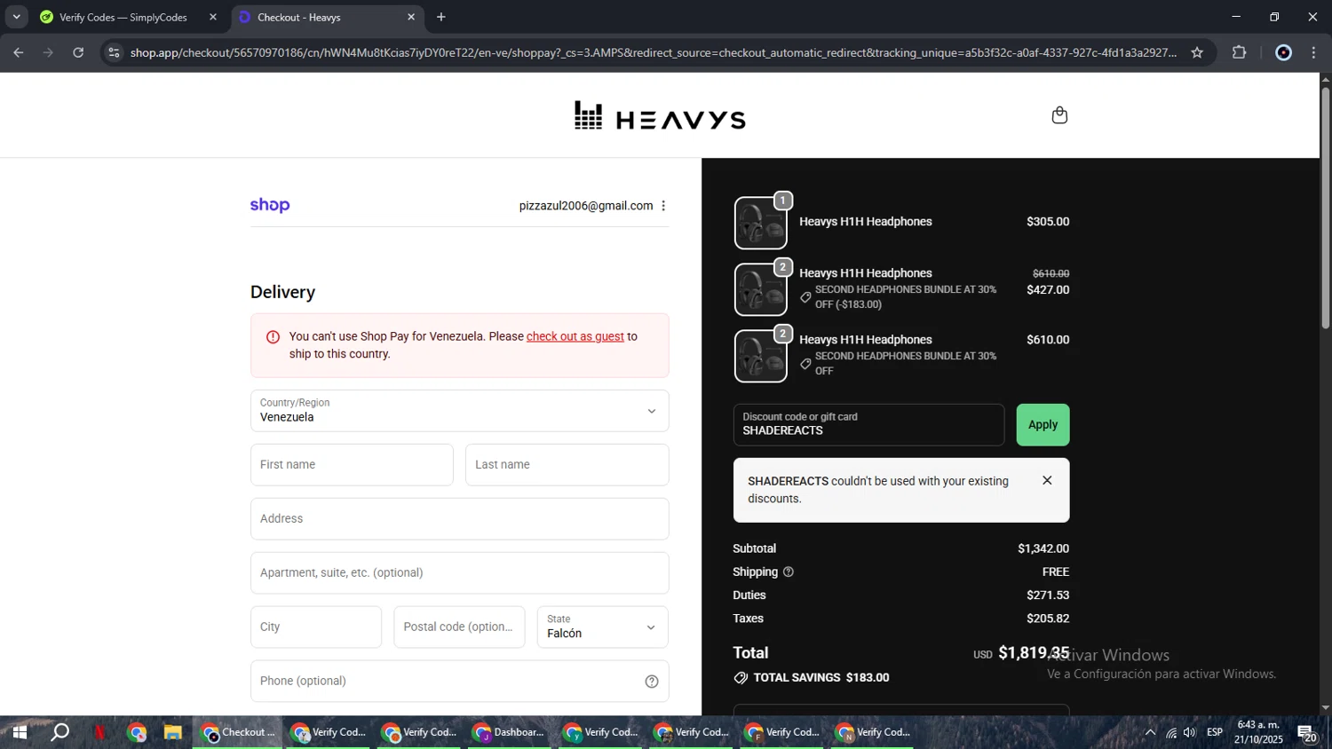The image size is (1332, 749).
Task: Click the Phone (optional) field
Action: (x=459, y=682)
